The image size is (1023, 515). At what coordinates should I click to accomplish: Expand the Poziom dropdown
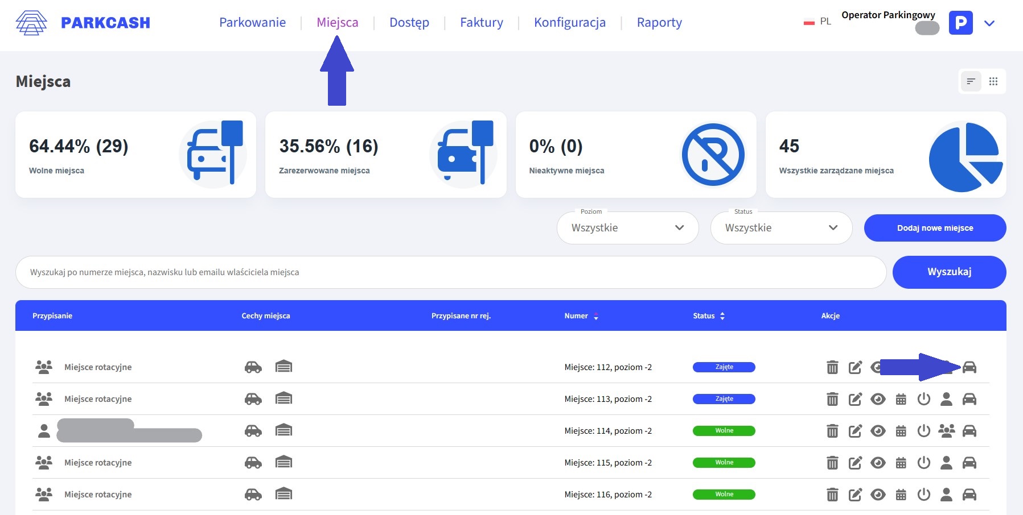click(x=627, y=228)
